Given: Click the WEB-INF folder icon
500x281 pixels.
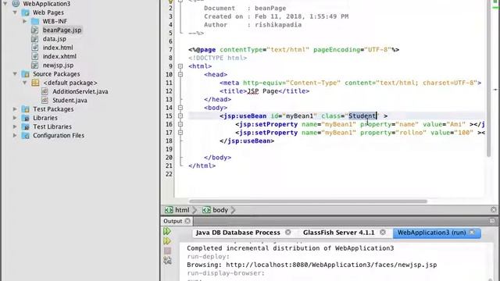Looking at the screenshot, I should 35,21.
